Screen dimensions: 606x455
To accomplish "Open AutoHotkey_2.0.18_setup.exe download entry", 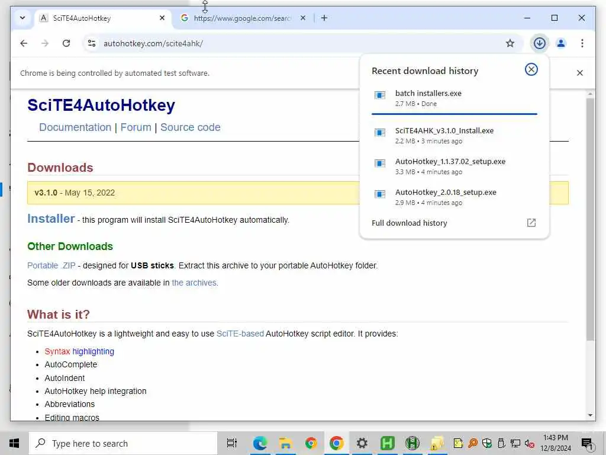I will pyautogui.click(x=454, y=197).
